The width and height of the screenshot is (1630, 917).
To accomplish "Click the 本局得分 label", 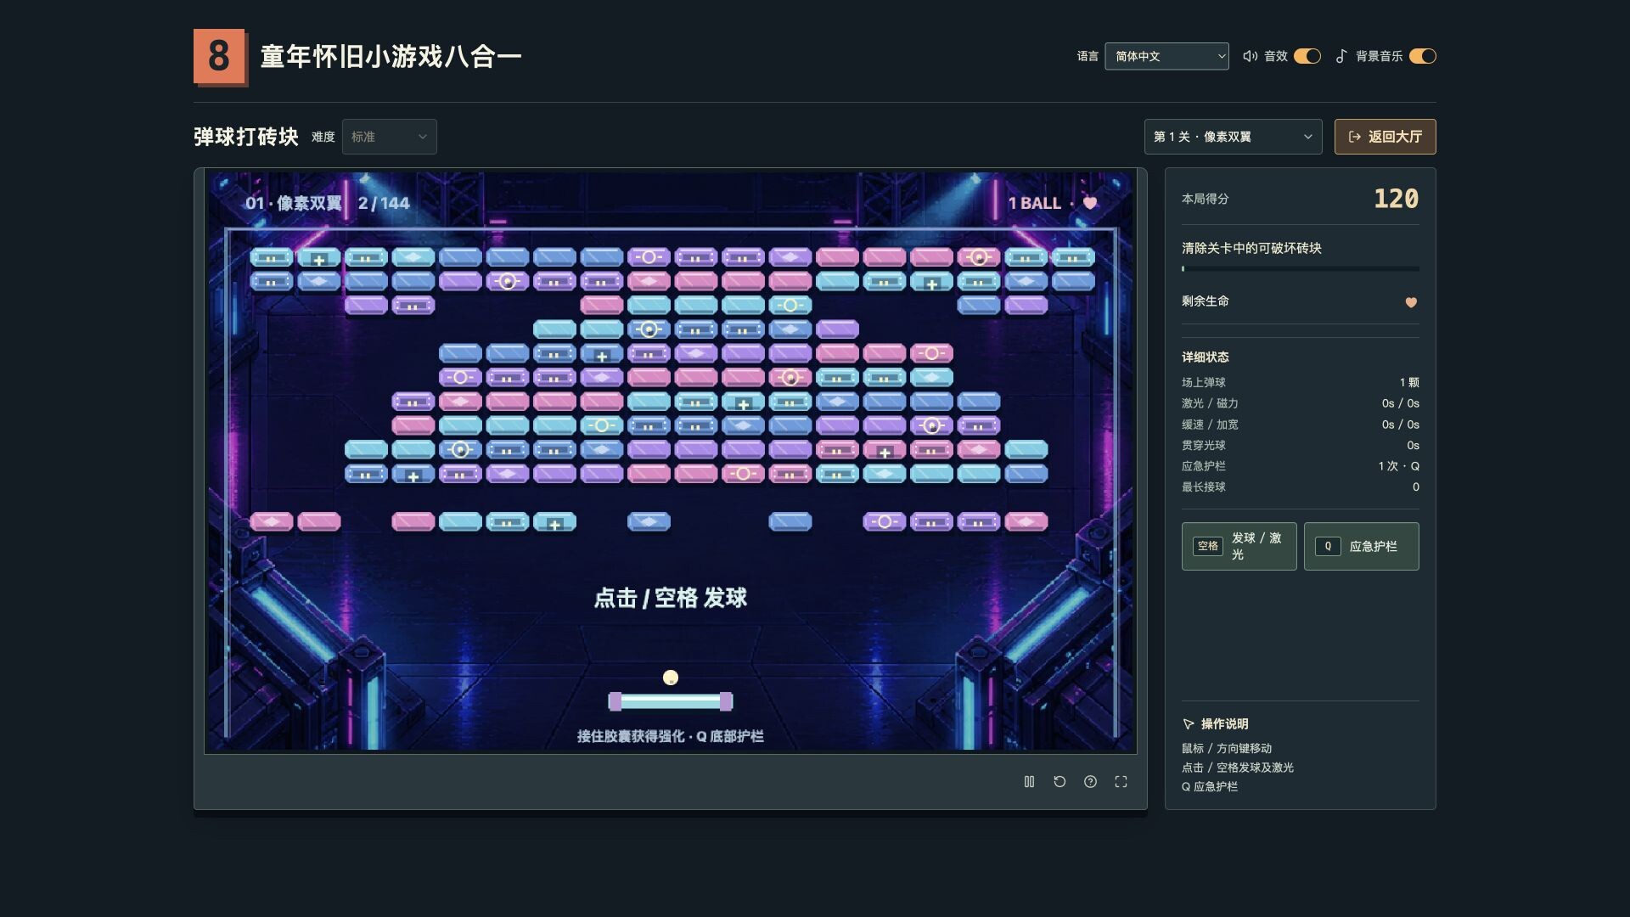I will point(1206,199).
